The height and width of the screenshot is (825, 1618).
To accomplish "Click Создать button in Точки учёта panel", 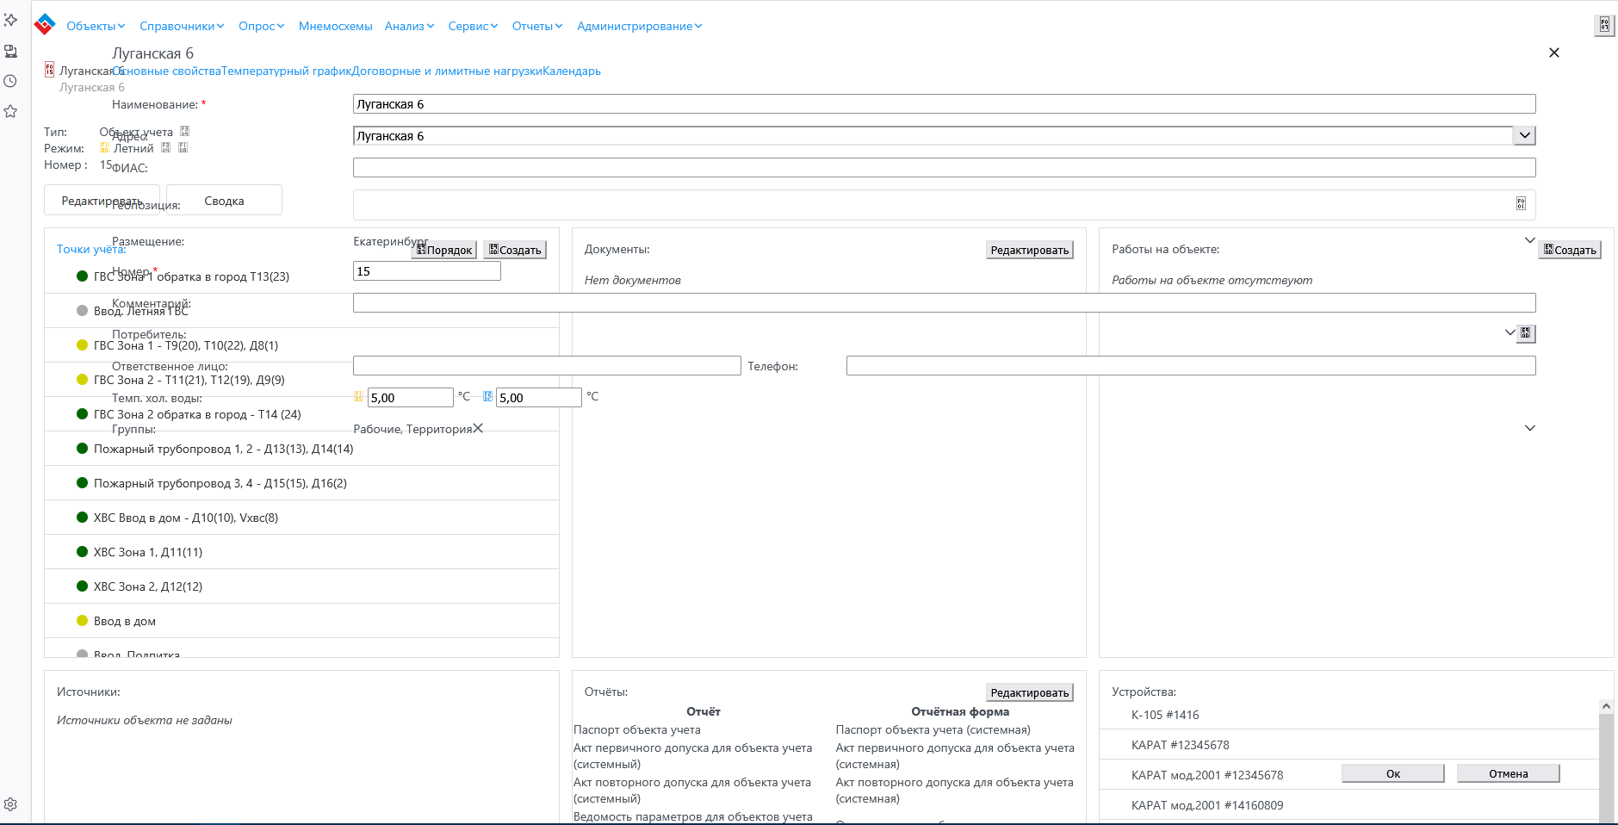I will 515,250.
